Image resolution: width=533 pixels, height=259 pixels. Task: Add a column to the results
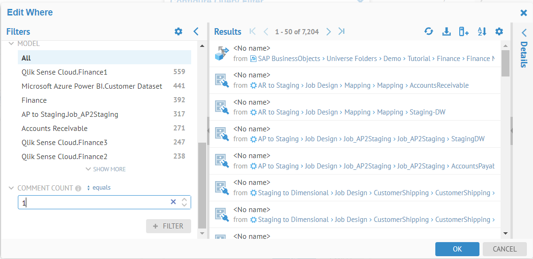tap(464, 31)
